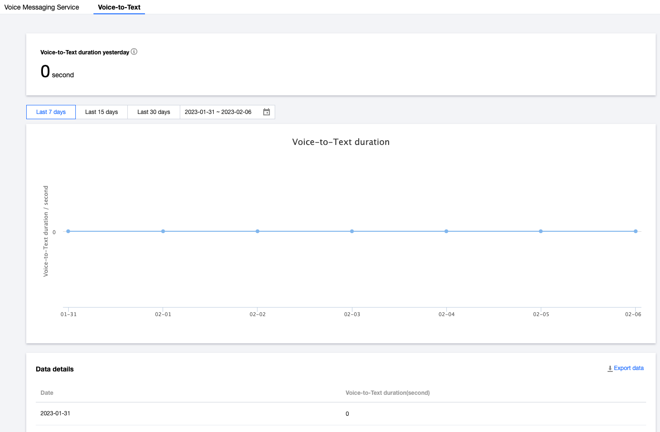Screen dimensions: 660x432
Task: Select the Last 7 days range
Action: [51, 112]
